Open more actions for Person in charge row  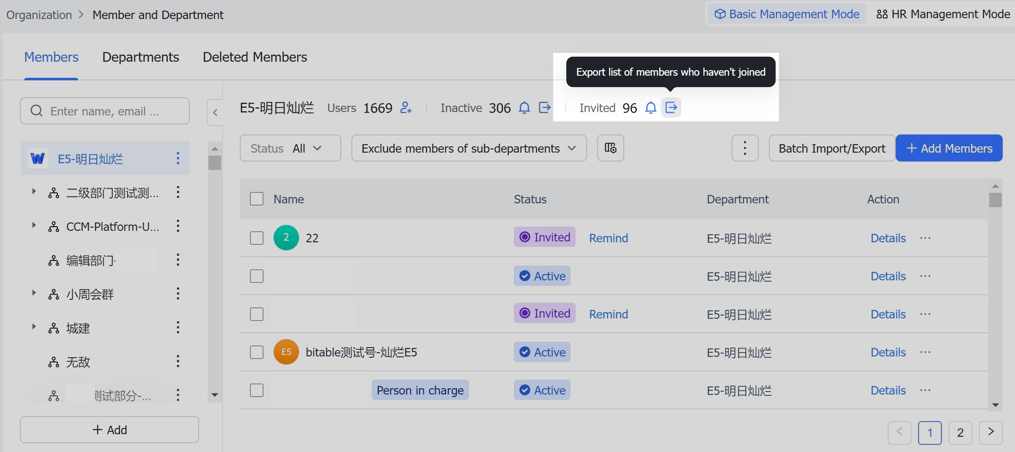click(x=925, y=390)
